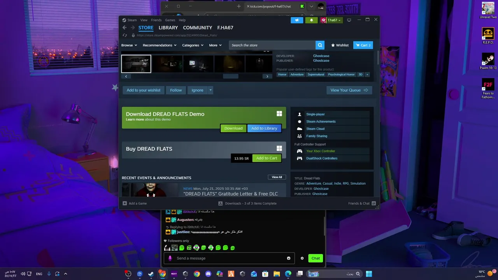Open Microsoft Edge from the taskbar
The width and height of the screenshot is (498, 280).
point(288,274)
